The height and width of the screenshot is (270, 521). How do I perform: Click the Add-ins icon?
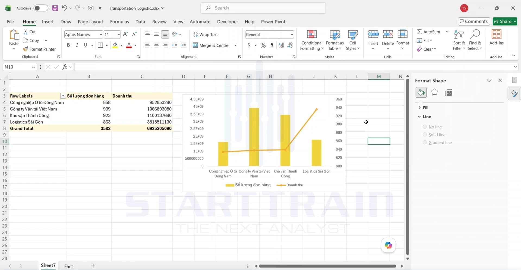pyautogui.click(x=497, y=37)
